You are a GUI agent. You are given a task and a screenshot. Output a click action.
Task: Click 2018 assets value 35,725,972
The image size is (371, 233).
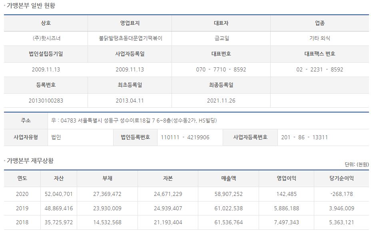coord(59,222)
